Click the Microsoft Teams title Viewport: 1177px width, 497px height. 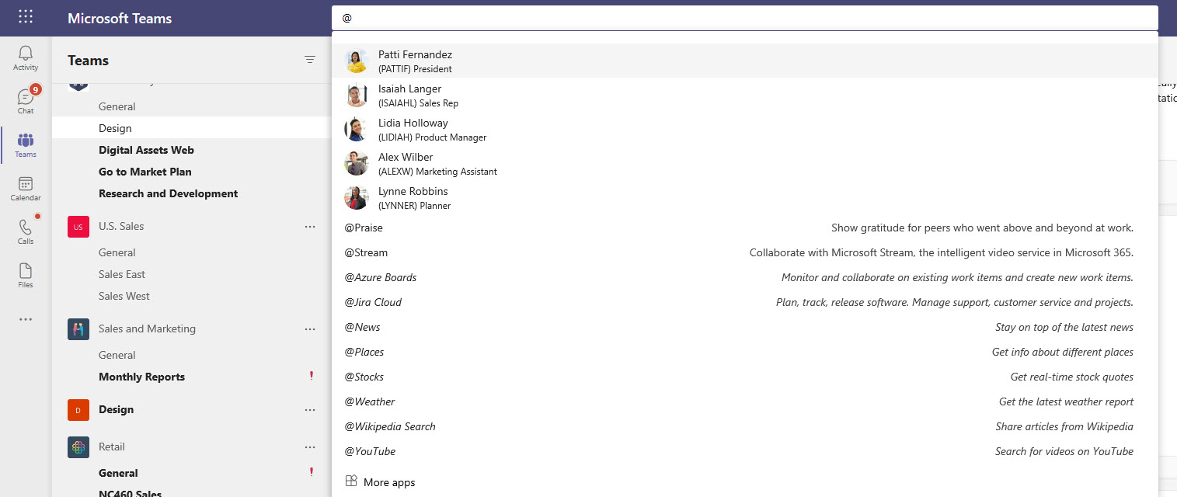pyautogui.click(x=120, y=18)
